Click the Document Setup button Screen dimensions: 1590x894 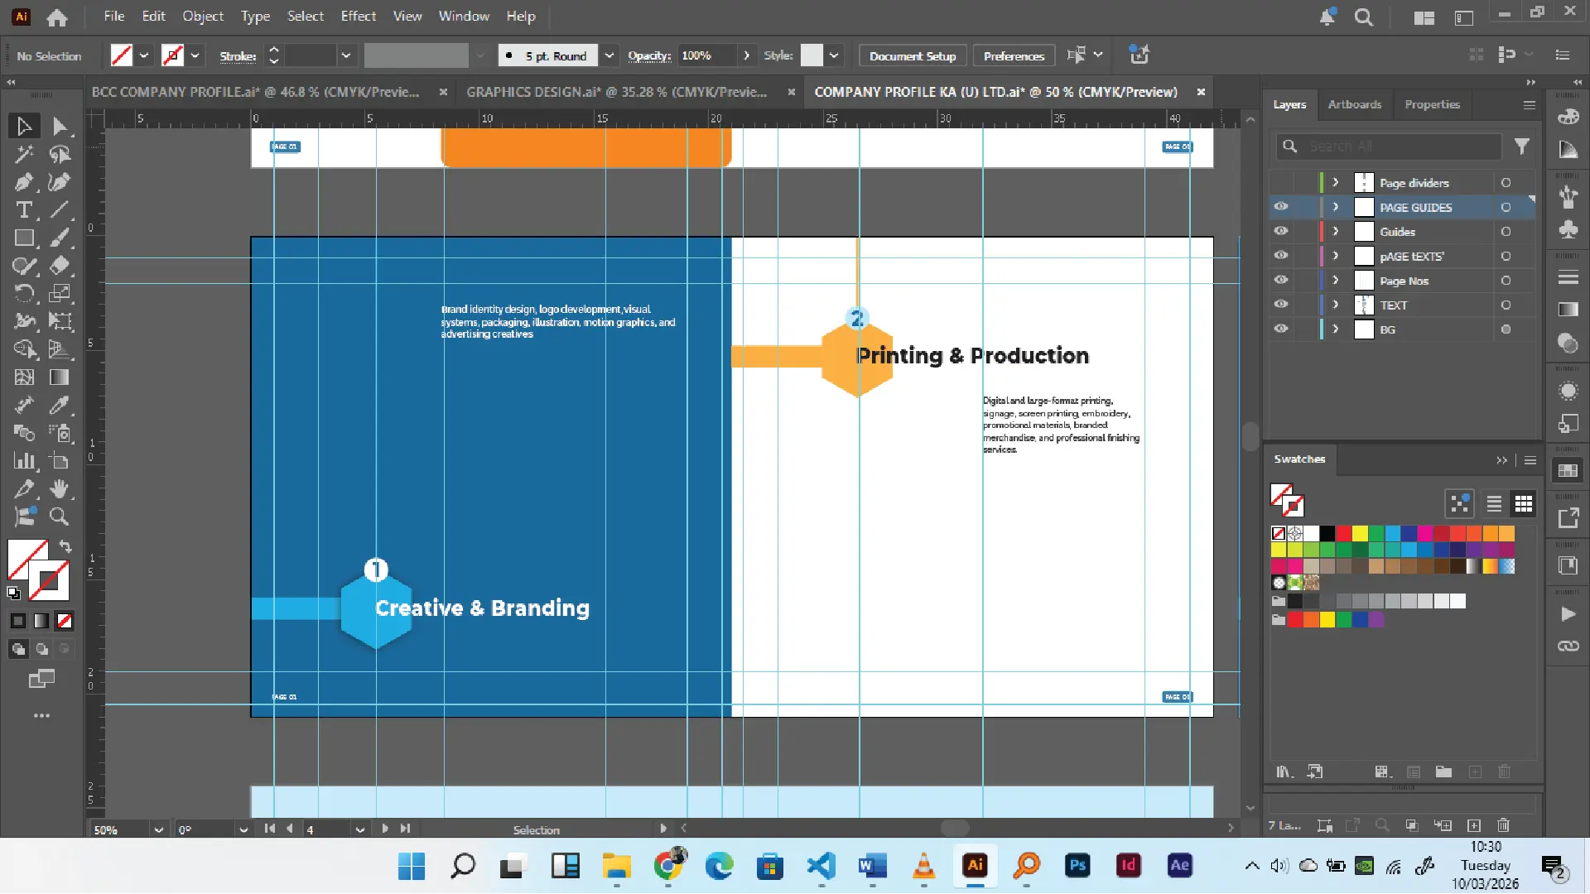coord(912,55)
